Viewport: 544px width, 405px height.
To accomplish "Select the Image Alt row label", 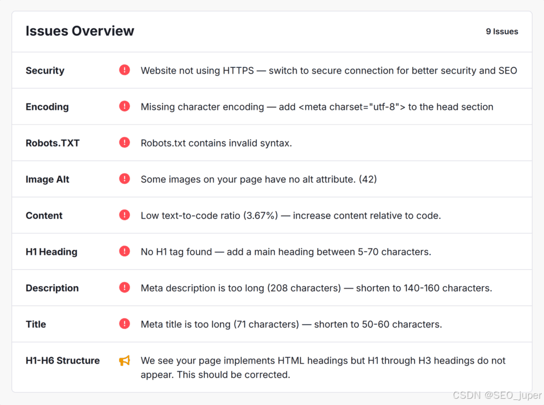I will tap(48, 179).
